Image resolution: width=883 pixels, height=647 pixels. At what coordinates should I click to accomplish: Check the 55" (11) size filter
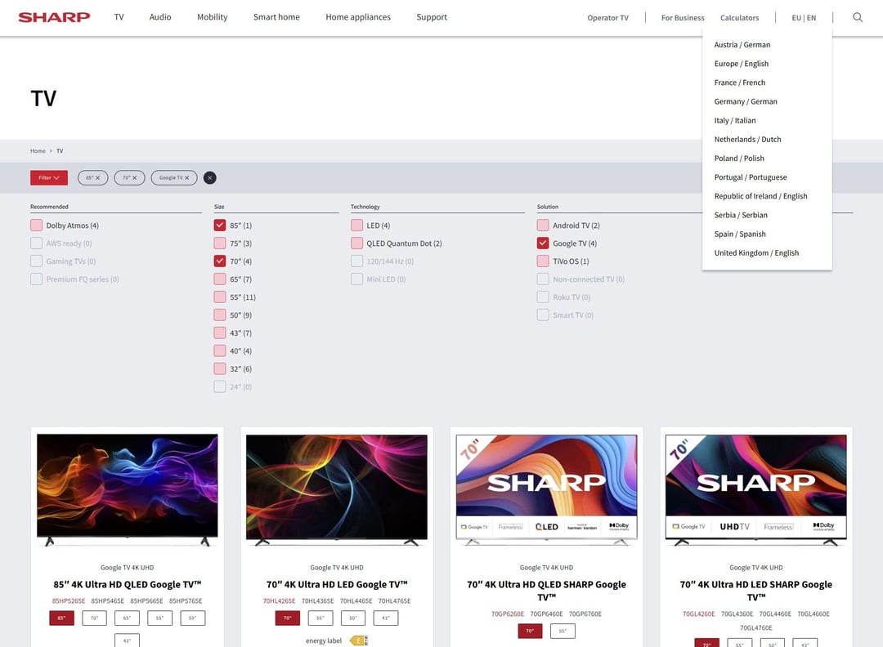pyautogui.click(x=220, y=297)
